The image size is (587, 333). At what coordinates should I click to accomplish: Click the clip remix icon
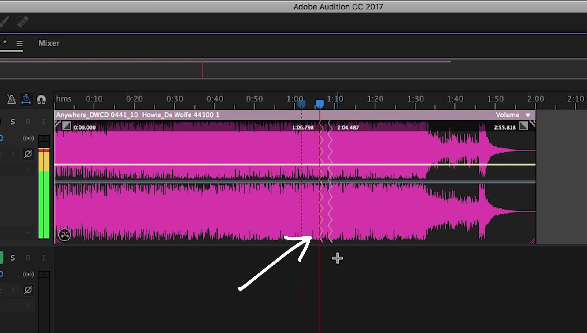pyautogui.click(x=65, y=235)
